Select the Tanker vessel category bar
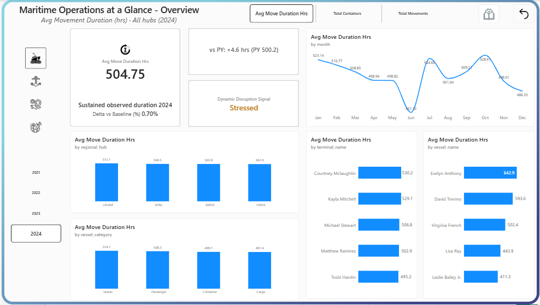 (x=107, y=269)
